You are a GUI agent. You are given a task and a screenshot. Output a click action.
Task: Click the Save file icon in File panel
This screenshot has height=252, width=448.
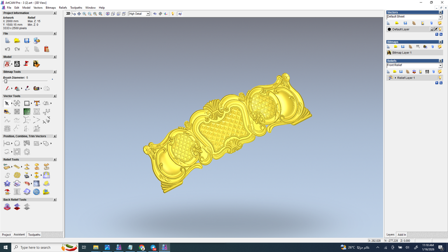tap(27, 41)
